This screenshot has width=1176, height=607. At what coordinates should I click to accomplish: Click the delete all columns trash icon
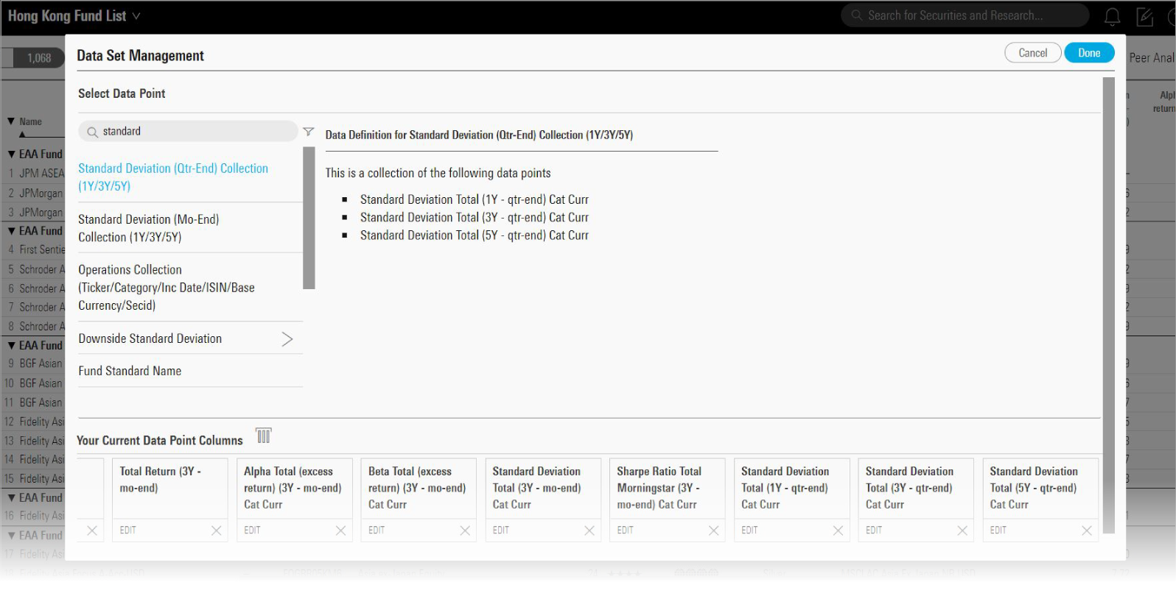pos(264,436)
